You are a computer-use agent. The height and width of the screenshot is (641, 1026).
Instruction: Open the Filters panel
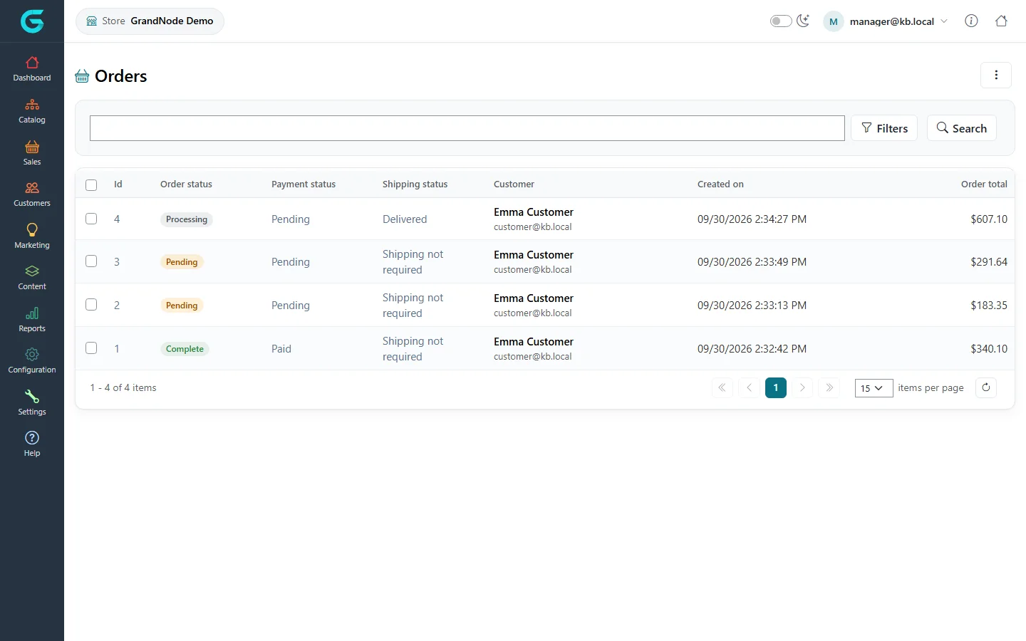(884, 128)
